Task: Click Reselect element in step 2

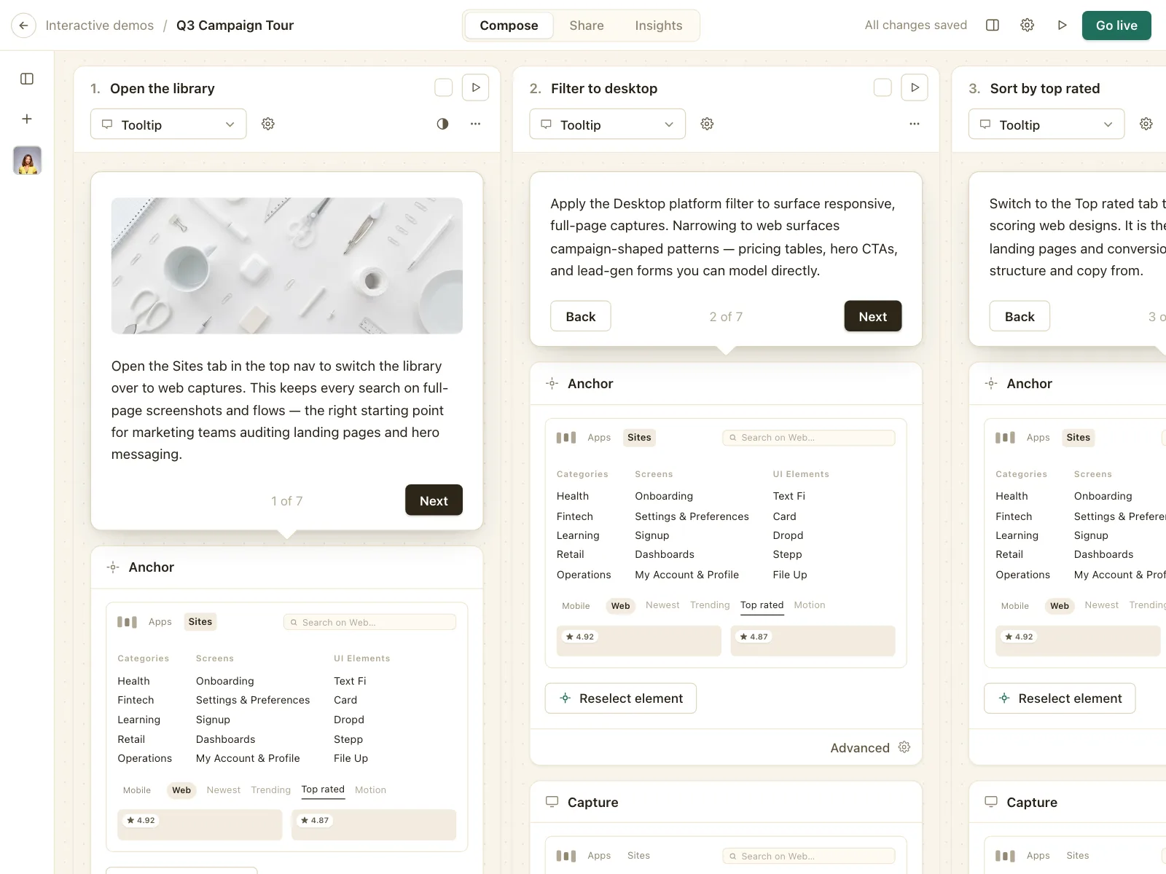Action: 621,698
